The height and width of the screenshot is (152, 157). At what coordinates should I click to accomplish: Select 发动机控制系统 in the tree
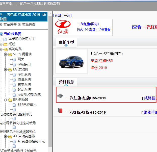(29, 95)
